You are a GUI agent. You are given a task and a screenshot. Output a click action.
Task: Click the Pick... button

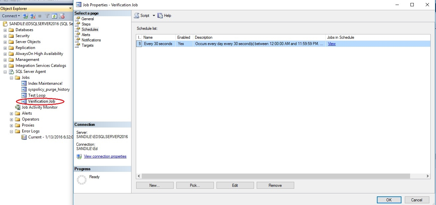[195, 185]
